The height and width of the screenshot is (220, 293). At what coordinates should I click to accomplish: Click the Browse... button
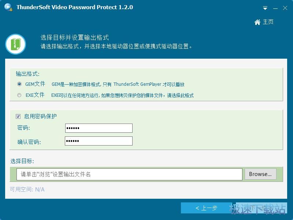point(260,174)
